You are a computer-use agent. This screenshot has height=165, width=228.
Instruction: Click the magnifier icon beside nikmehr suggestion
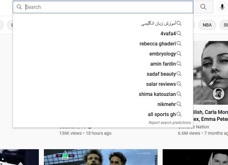[179, 104]
